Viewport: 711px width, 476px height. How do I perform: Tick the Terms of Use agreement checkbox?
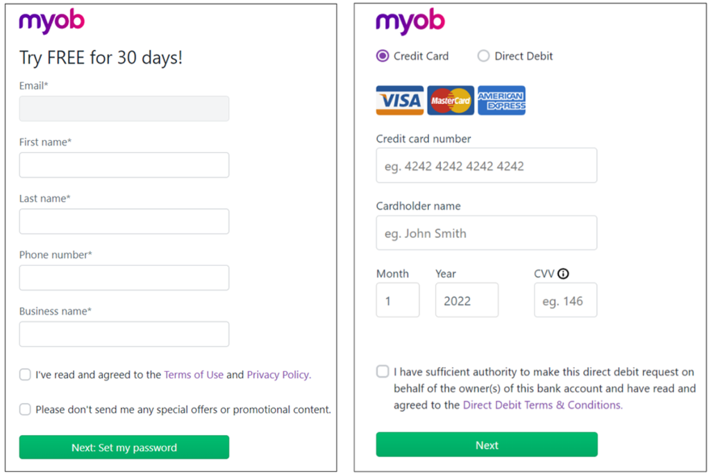coord(25,375)
